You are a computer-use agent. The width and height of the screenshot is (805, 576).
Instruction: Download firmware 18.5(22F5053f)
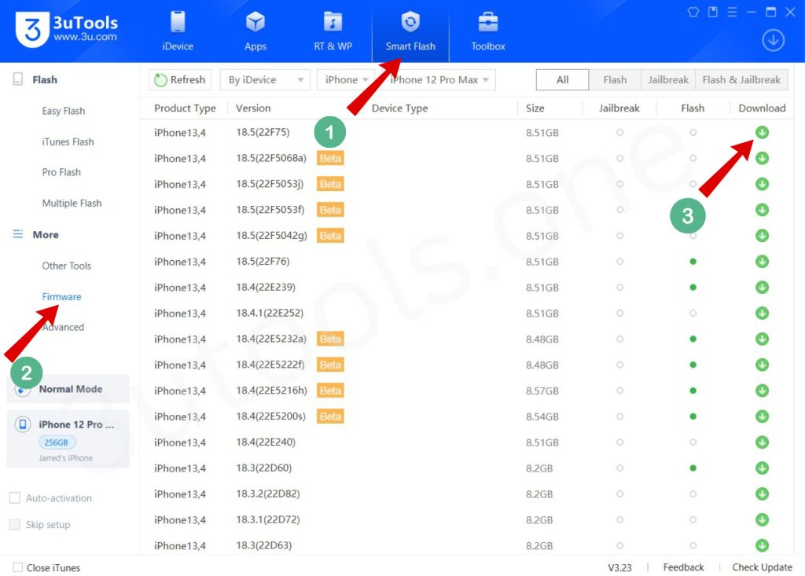click(762, 210)
